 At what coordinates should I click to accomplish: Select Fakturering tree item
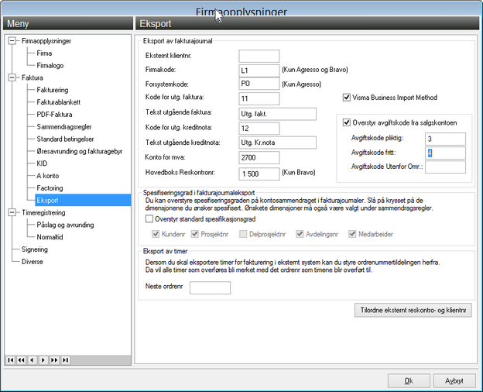[x=53, y=90]
